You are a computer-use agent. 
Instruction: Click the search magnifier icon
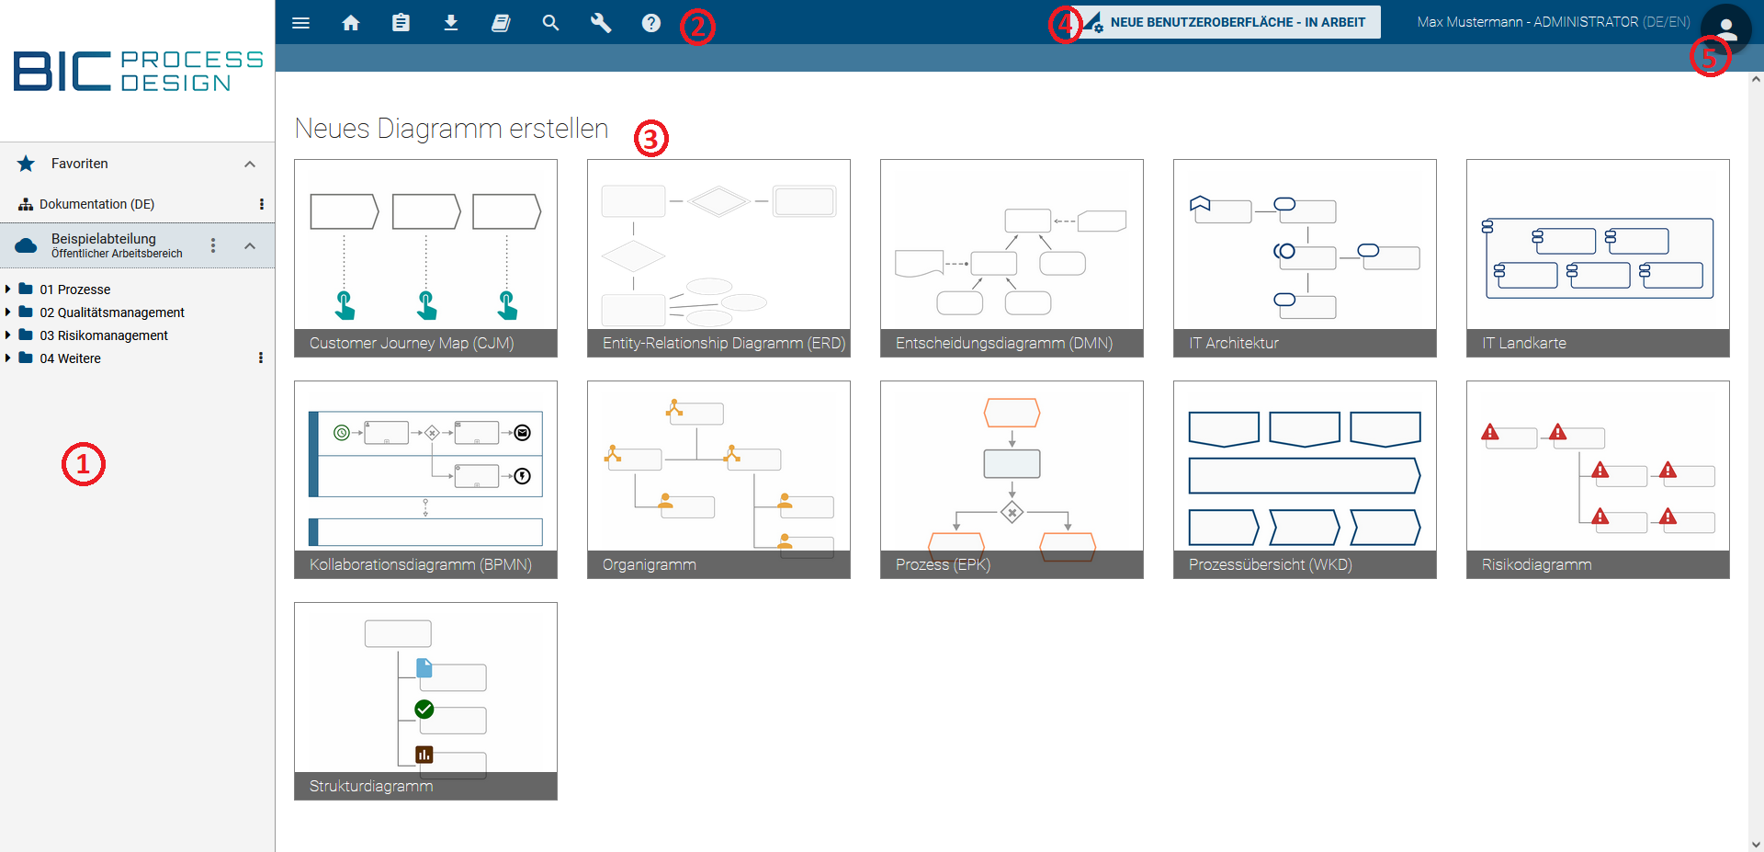click(x=550, y=23)
